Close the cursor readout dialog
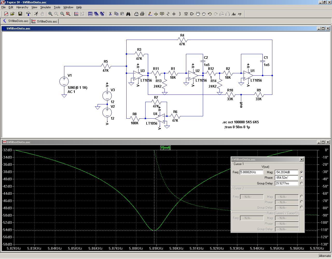This screenshot has height=259, width=332. pos(301,160)
